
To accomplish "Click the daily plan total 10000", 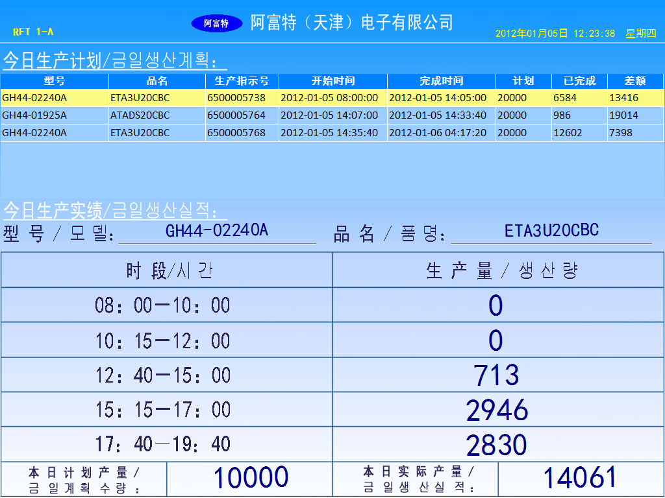I will click(250, 478).
